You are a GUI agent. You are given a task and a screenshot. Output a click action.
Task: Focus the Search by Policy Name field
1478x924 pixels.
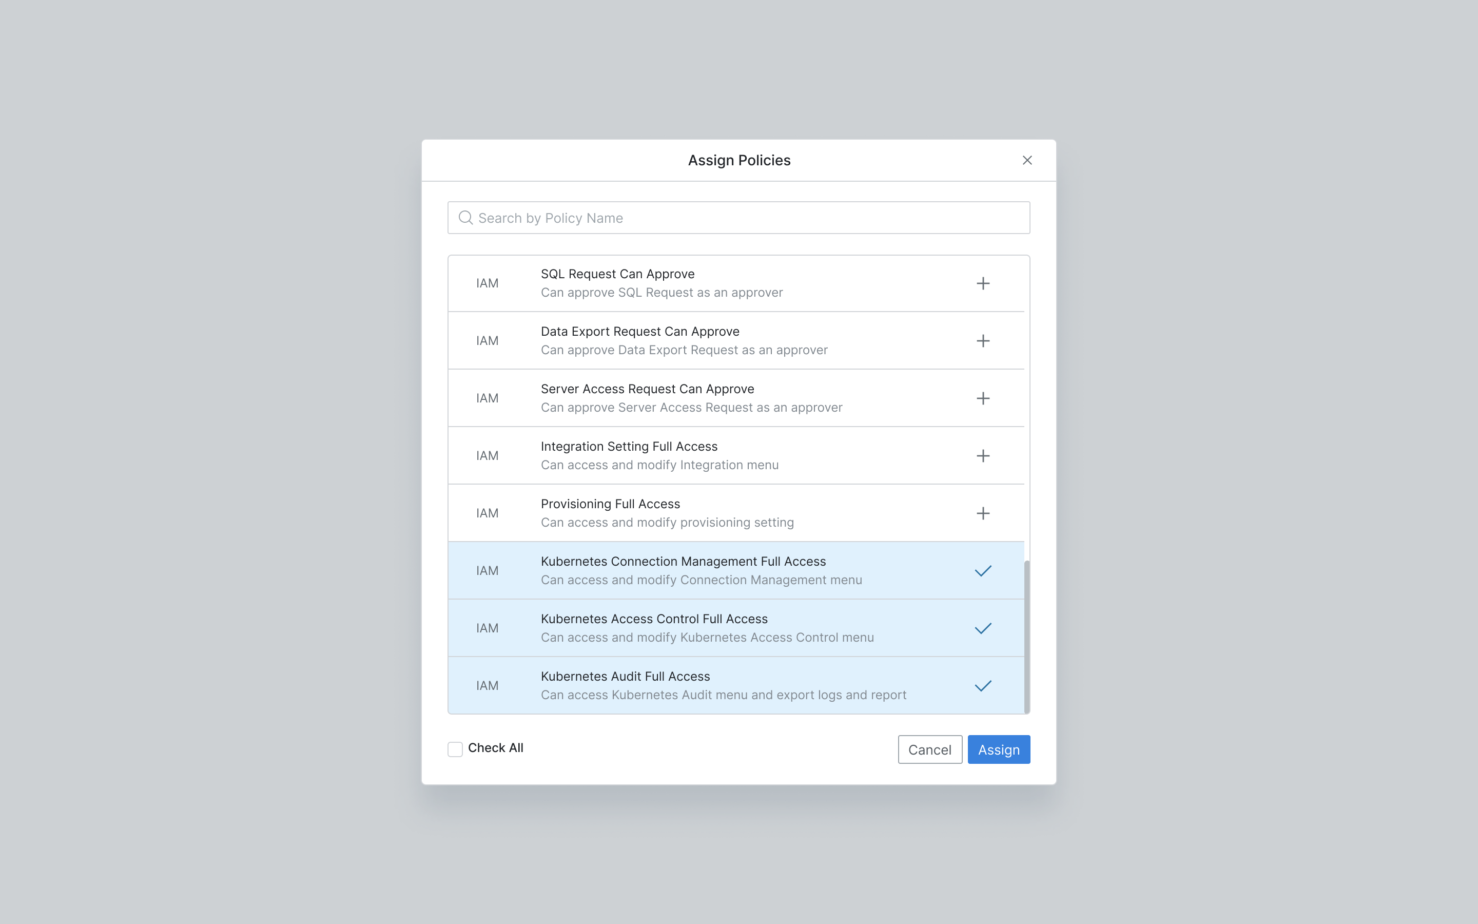(738, 218)
